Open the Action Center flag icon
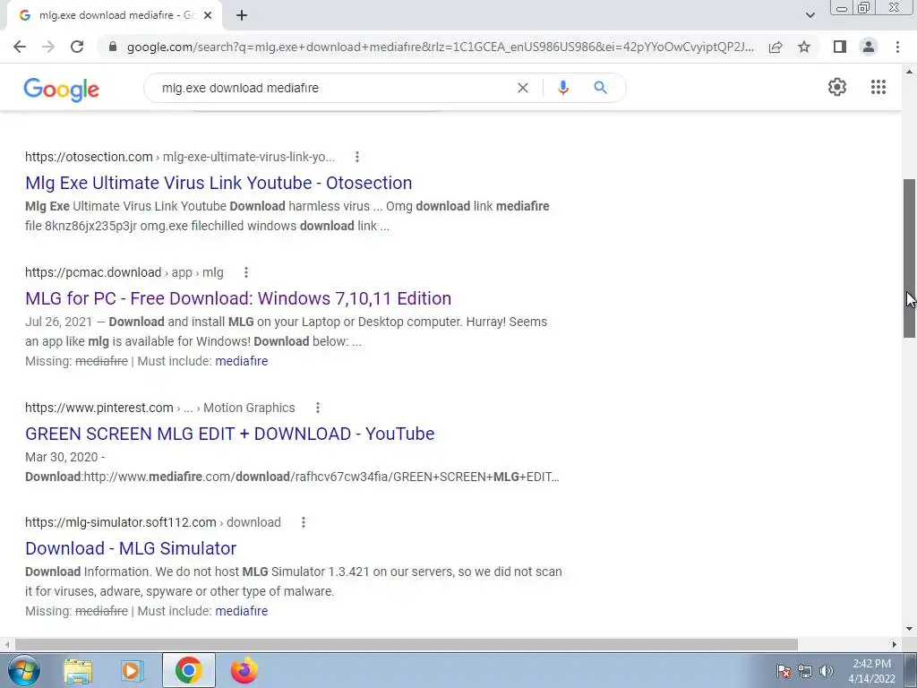This screenshot has height=688, width=917. (783, 671)
